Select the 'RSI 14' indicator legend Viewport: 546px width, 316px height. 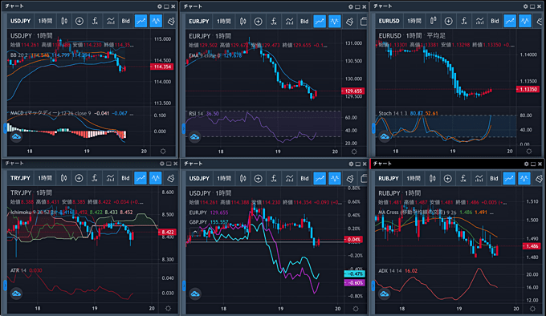[x=196, y=114]
